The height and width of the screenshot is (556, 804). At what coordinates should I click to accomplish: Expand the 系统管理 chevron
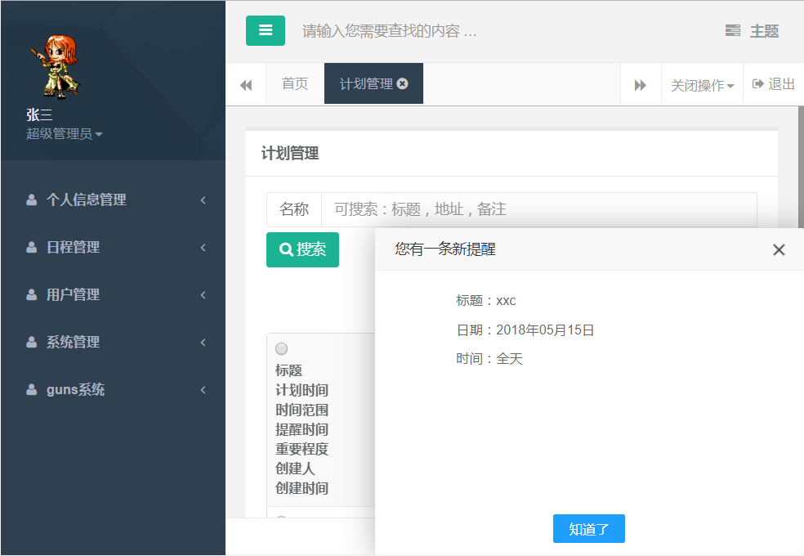click(x=203, y=342)
